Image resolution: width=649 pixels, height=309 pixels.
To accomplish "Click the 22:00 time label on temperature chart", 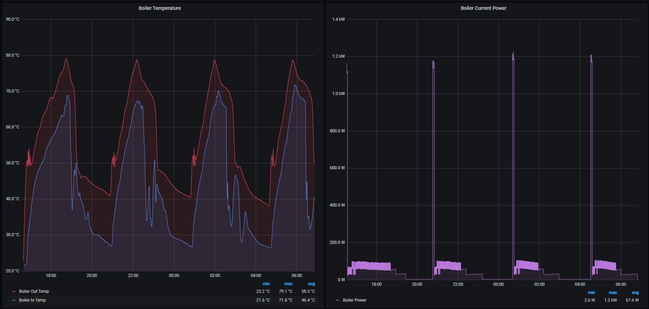I will (x=133, y=276).
